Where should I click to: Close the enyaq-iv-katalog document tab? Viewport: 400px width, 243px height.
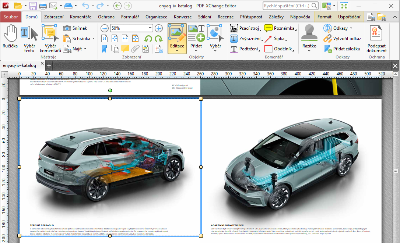click(42, 64)
